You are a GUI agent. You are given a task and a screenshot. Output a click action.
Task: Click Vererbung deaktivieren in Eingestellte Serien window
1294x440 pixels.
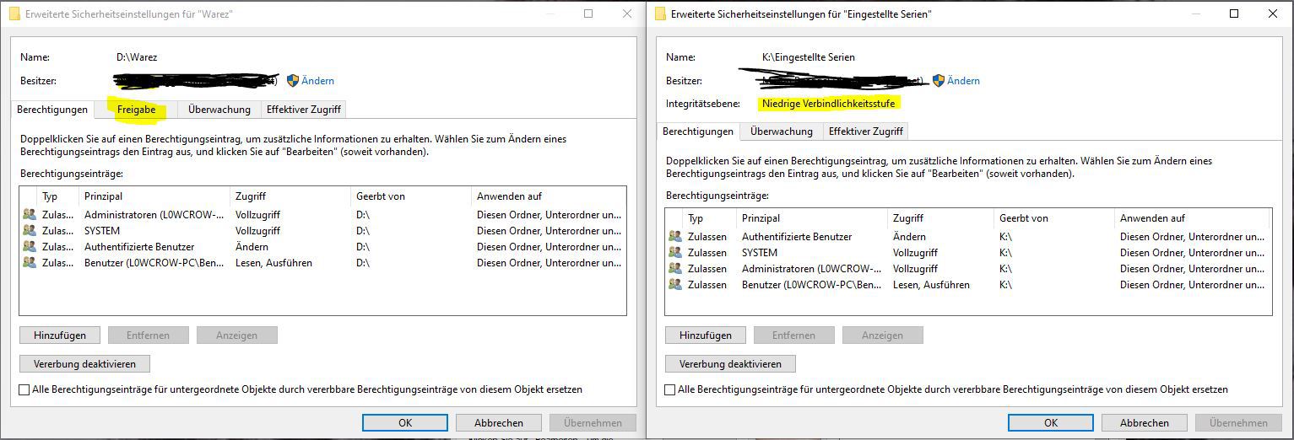730,364
